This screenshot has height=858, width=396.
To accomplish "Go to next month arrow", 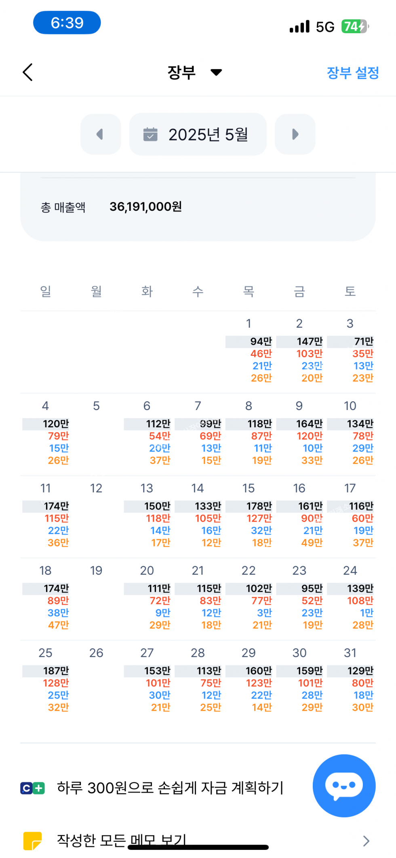I will [295, 134].
